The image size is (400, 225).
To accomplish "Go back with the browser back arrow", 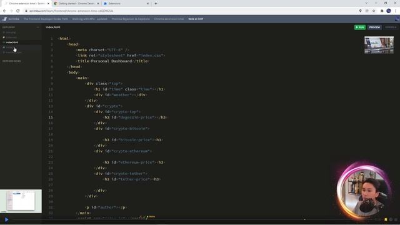I will 4,11.
